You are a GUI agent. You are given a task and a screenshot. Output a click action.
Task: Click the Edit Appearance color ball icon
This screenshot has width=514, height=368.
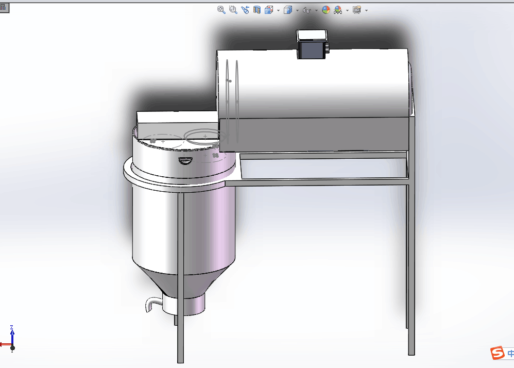326,10
